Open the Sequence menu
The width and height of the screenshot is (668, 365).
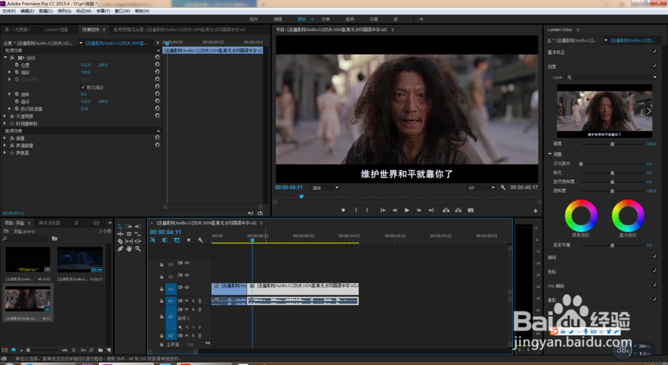(x=64, y=11)
